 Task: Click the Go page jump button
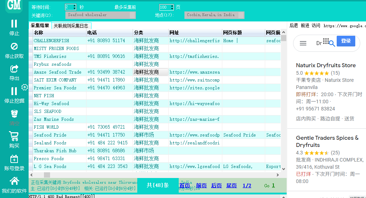(x=267, y=185)
